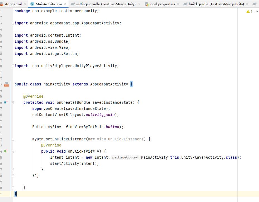Collapse the import block at androidx line

13,23
